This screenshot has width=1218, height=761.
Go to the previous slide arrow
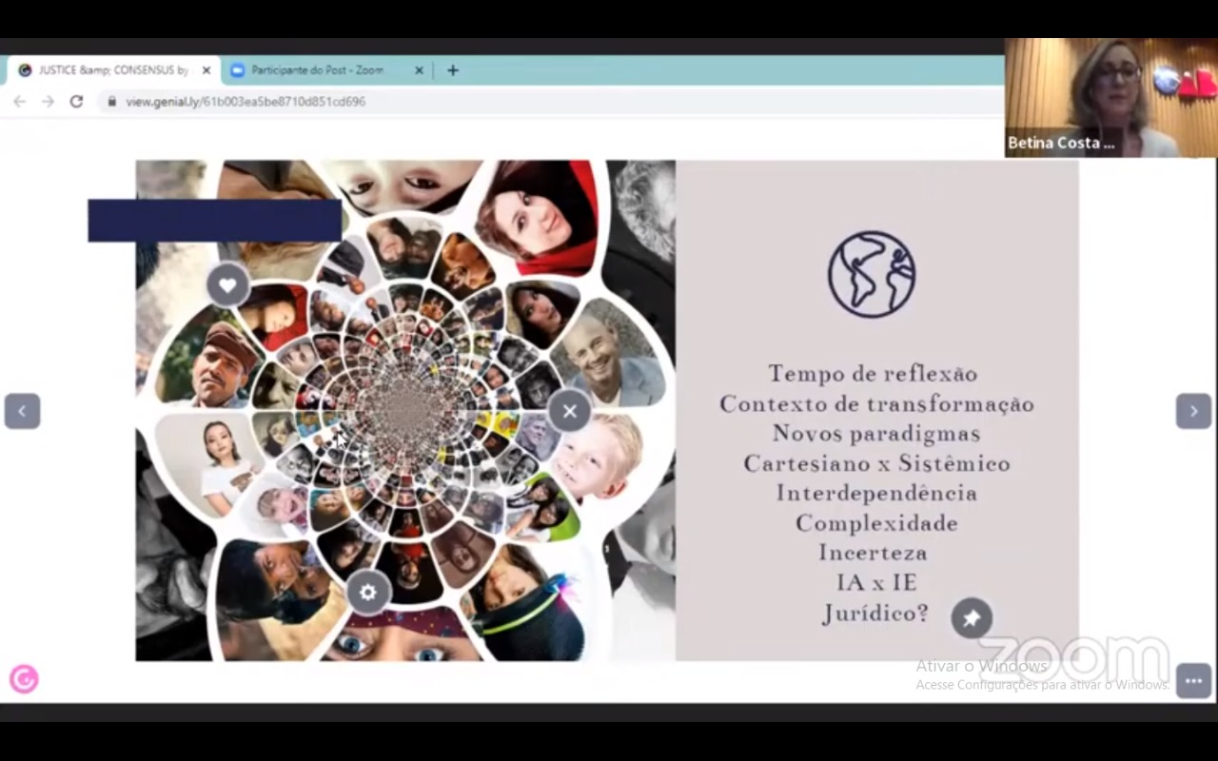22,411
